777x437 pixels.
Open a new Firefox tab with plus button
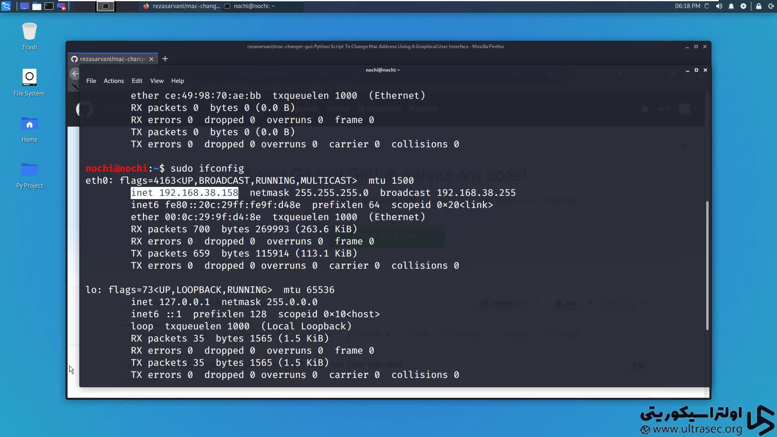coord(165,59)
